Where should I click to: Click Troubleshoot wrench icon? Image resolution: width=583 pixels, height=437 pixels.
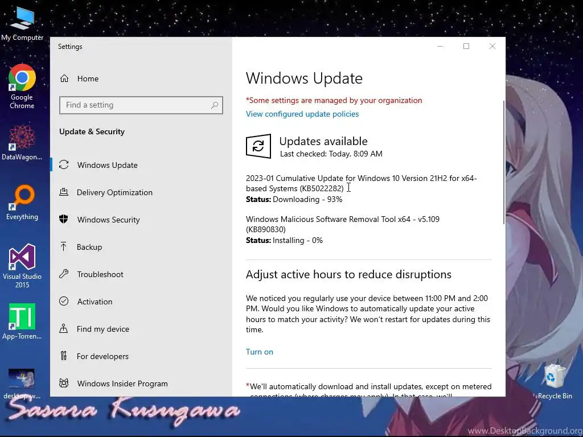(x=64, y=274)
